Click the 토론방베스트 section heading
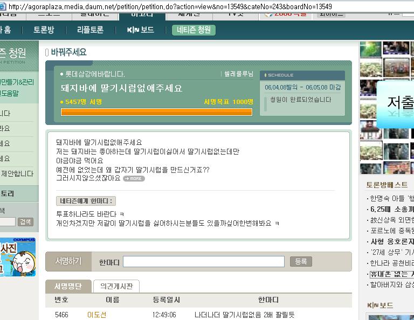 (x=387, y=185)
